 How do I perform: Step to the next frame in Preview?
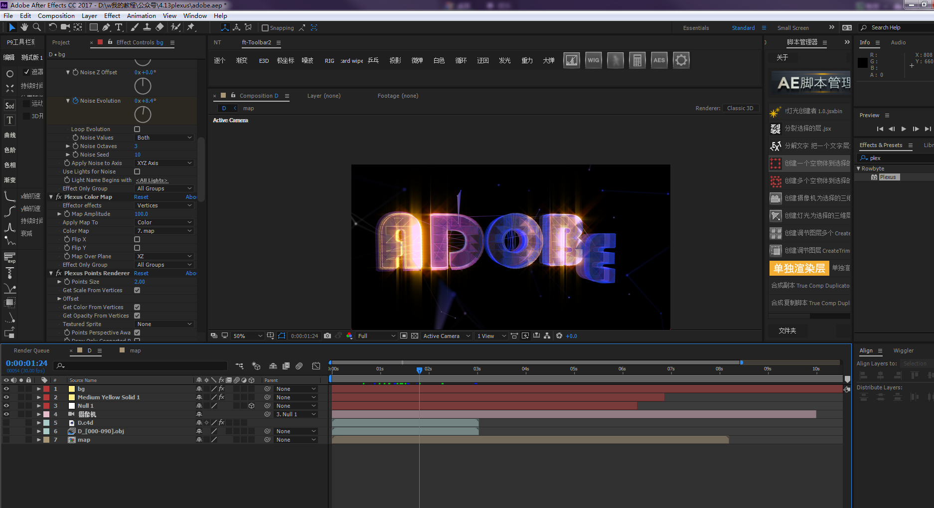(x=916, y=129)
